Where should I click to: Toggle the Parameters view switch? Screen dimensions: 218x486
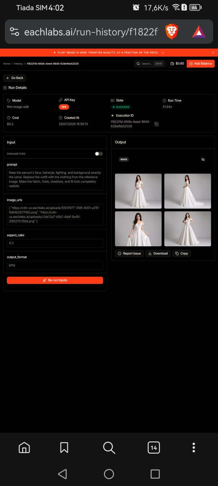coord(99,154)
